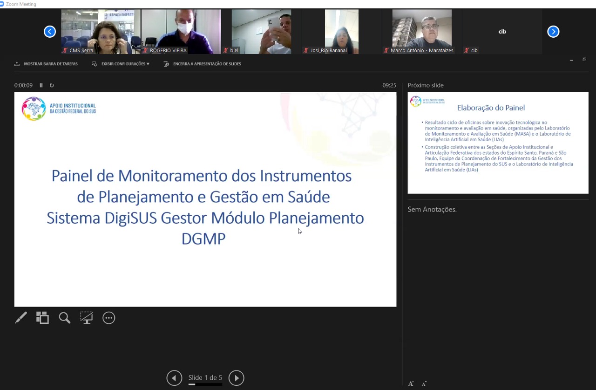Image resolution: width=596 pixels, height=390 pixels.
Task: Select Josi_Rio Bananal participant video
Action: tap(342, 32)
